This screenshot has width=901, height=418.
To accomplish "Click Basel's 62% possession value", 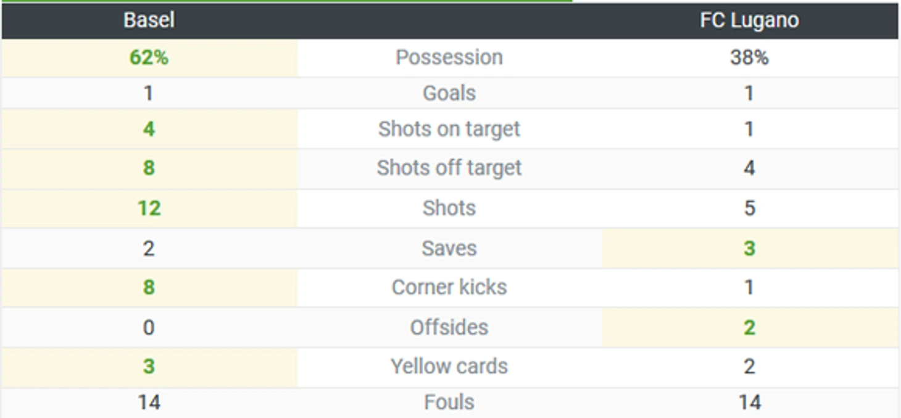I will pyautogui.click(x=149, y=57).
